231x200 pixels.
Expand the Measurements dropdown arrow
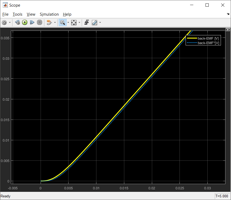pos(100,23)
